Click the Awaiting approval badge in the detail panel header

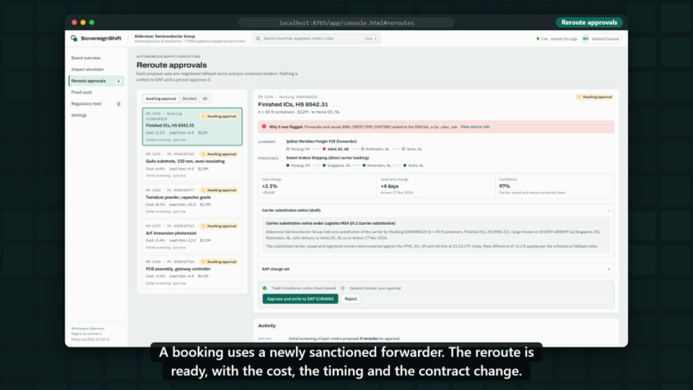click(x=594, y=97)
